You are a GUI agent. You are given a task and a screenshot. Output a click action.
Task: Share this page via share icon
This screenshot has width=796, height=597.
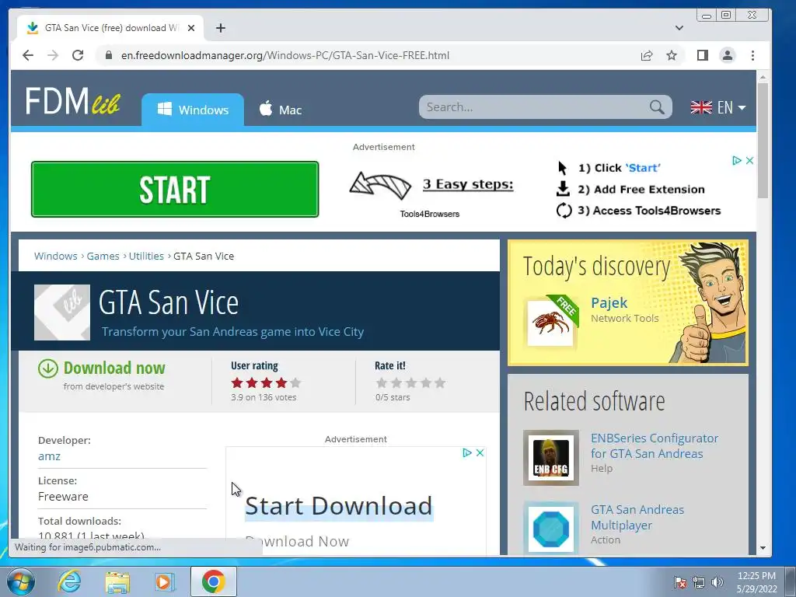pos(646,55)
